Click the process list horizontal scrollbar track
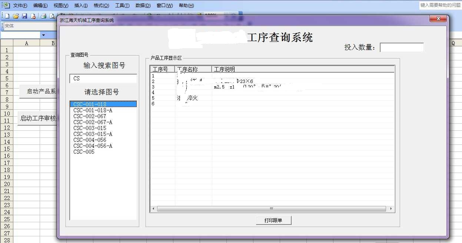The width and height of the screenshot is (462, 243). click(272, 209)
